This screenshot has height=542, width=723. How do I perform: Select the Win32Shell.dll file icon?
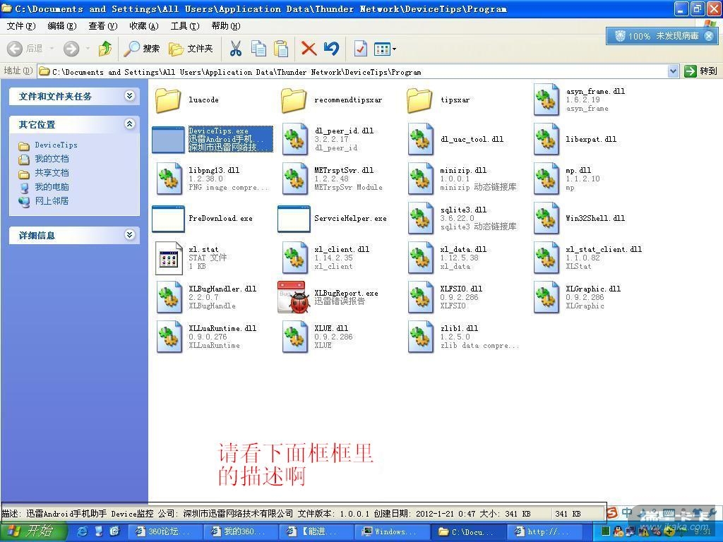(546, 219)
